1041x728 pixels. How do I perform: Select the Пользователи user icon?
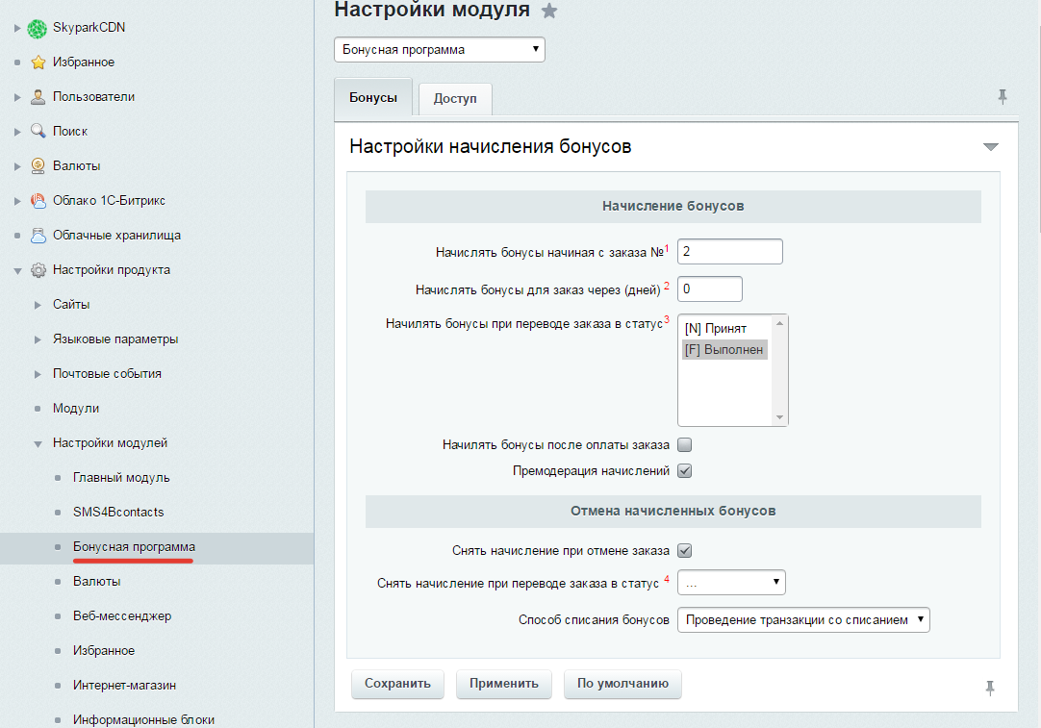(x=37, y=96)
